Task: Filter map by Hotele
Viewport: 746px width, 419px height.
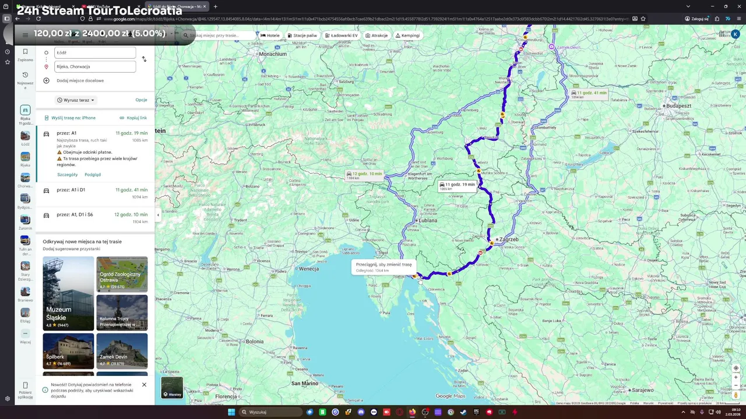Action: [270, 35]
